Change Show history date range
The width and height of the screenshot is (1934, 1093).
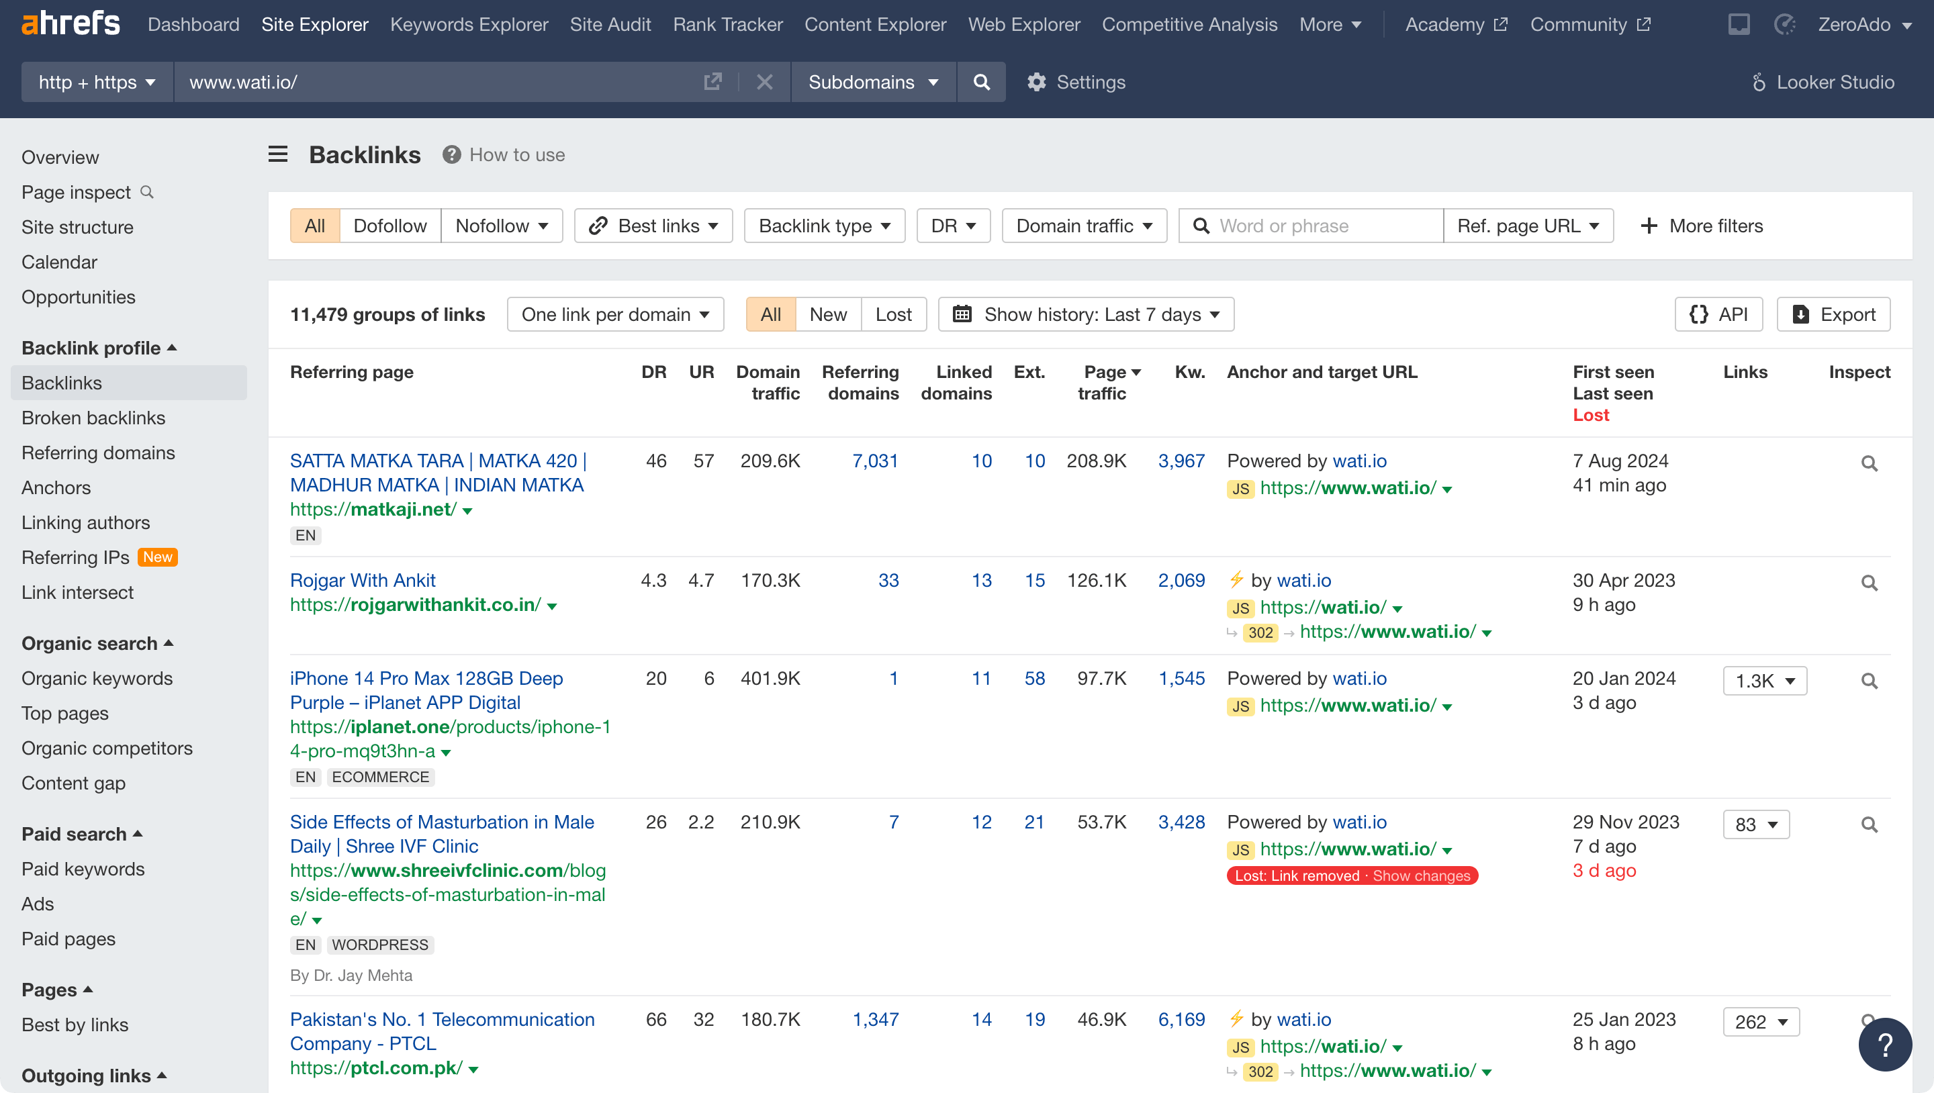[x=1086, y=314]
